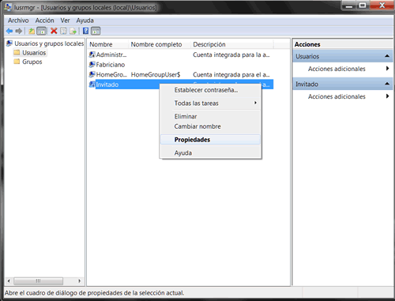The height and width of the screenshot is (301, 395).
Task: Sort by the Nombre completo column header
Action: [x=160, y=44]
